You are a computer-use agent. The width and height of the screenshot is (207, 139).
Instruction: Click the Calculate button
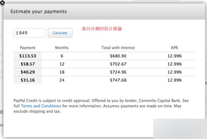[x=60, y=33]
